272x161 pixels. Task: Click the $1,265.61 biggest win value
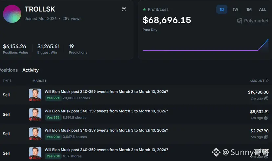pyautogui.click(x=49, y=46)
